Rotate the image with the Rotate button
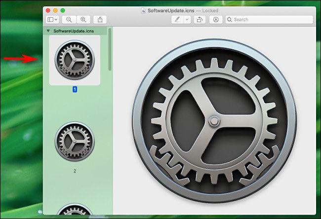321x219 pixels. [x=200, y=20]
